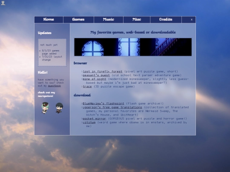Viewport: 230px width, 172px height.
Task: Open the Music tab
Action: 109,20
